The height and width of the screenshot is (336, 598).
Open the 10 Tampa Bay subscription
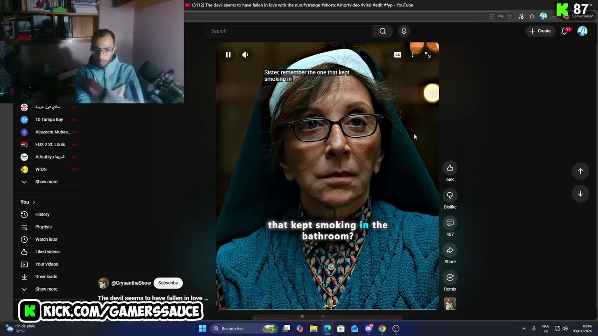coord(49,119)
